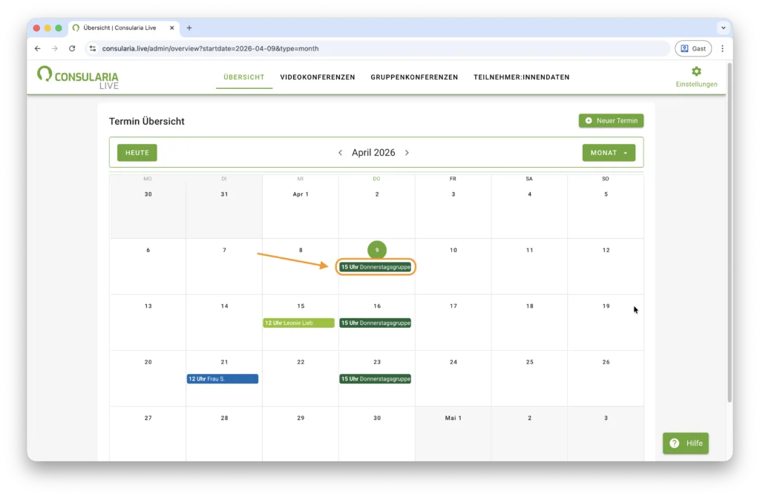Open the 12 Uhr Leonie Lieb appointment
This screenshot has width=760, height=497.
point(298,323)
